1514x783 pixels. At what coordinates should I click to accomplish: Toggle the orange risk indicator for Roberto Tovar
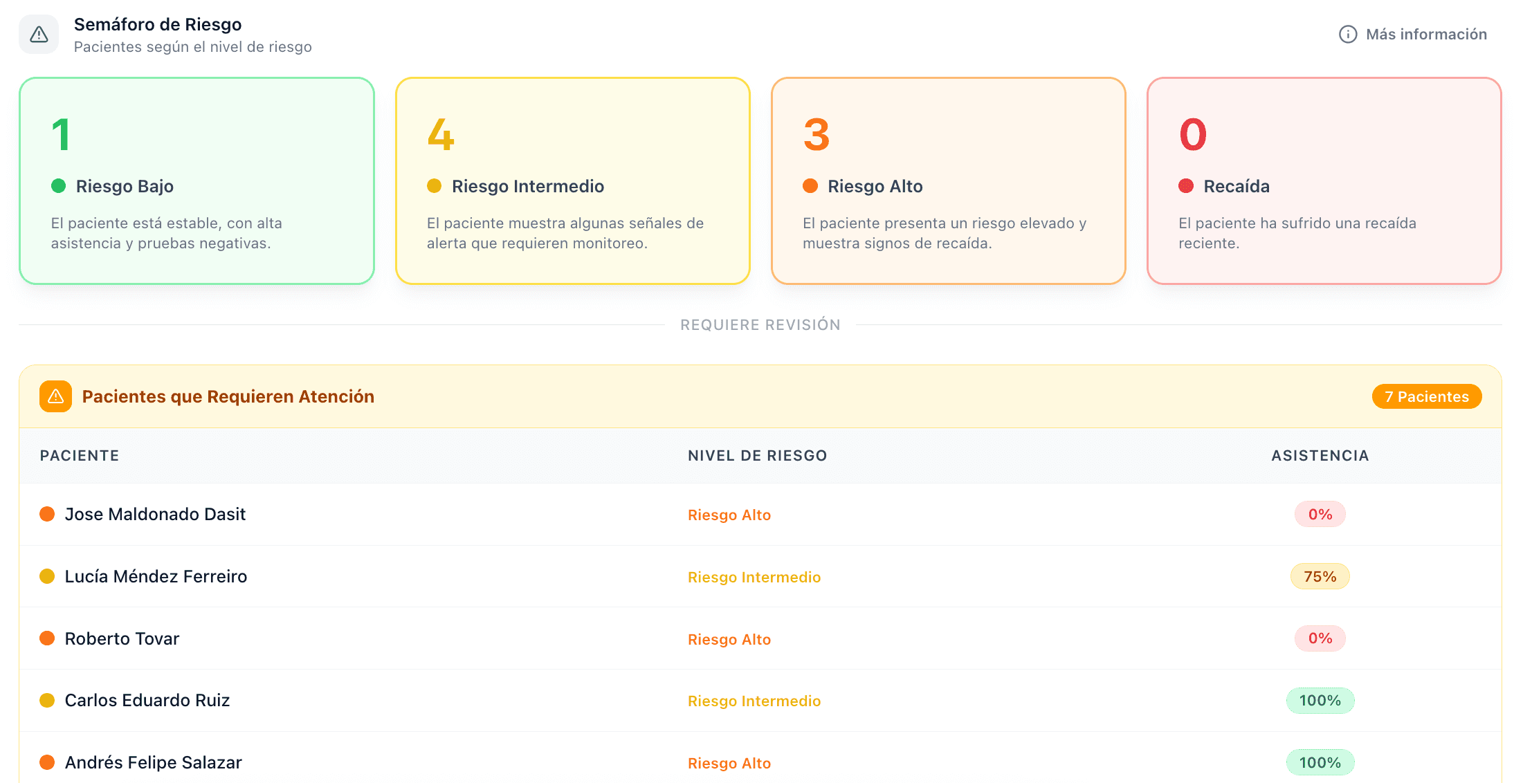click(46, 638)
